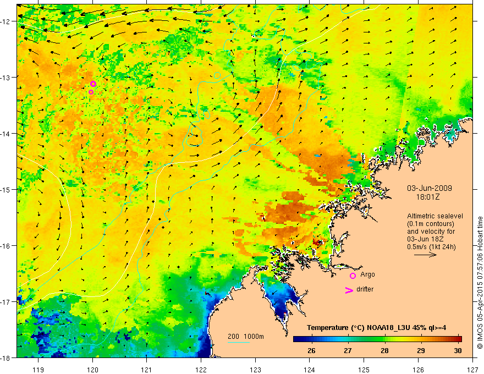
Task: Click the latitude -16 axis label
Action: [6, 246]
